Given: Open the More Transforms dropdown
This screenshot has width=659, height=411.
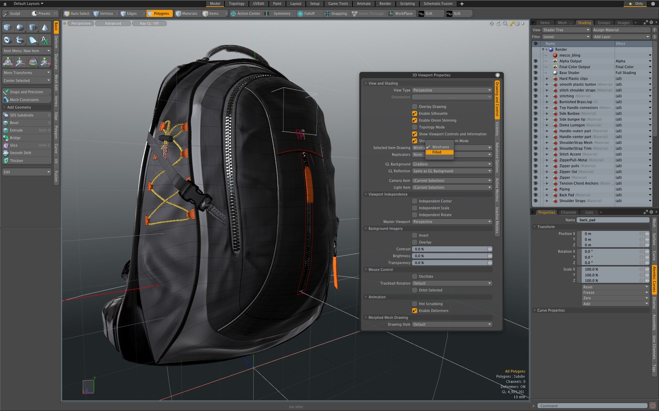Looking at the screenshot, I should [27, 73].
